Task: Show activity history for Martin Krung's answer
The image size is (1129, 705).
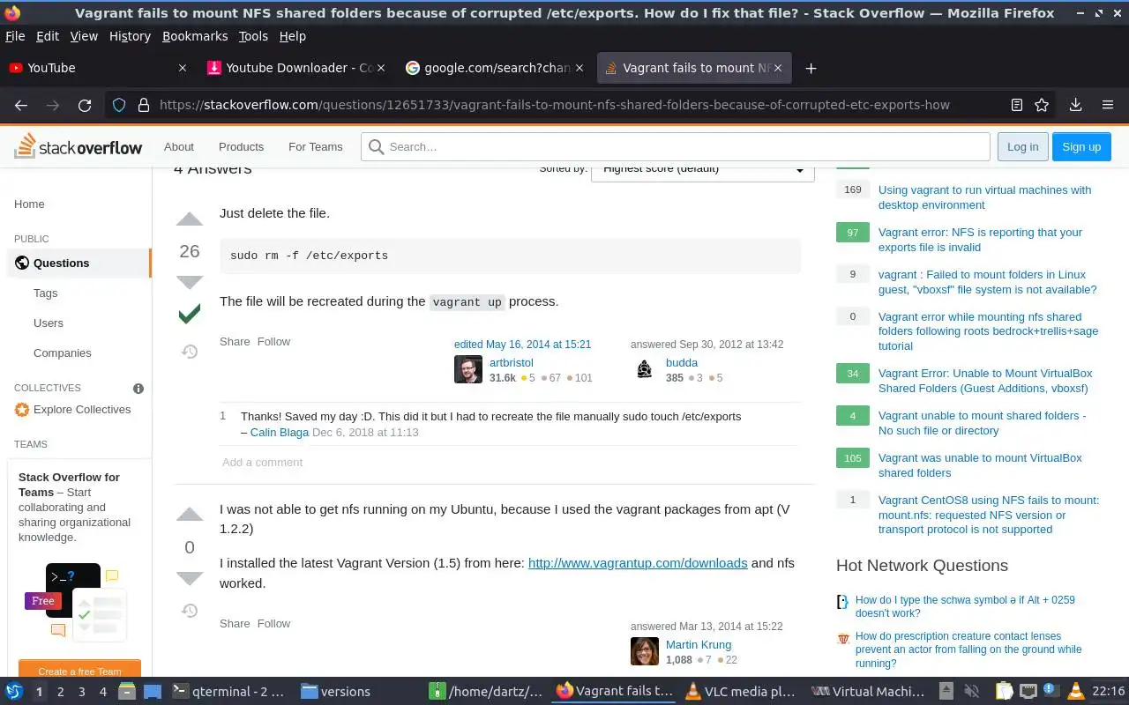Action: pyautogui.click(x=190, y=610)
